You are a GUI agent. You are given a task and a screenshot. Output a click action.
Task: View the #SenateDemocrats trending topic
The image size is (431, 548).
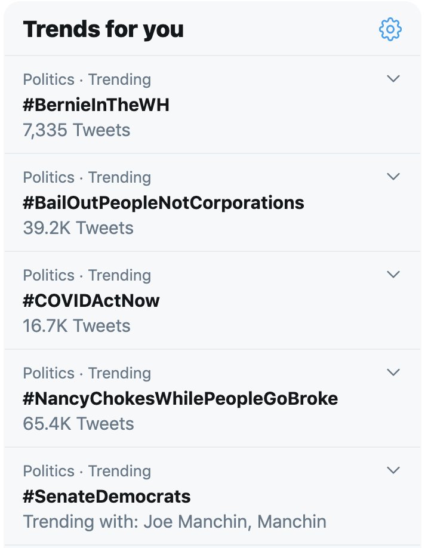(107, 496)
